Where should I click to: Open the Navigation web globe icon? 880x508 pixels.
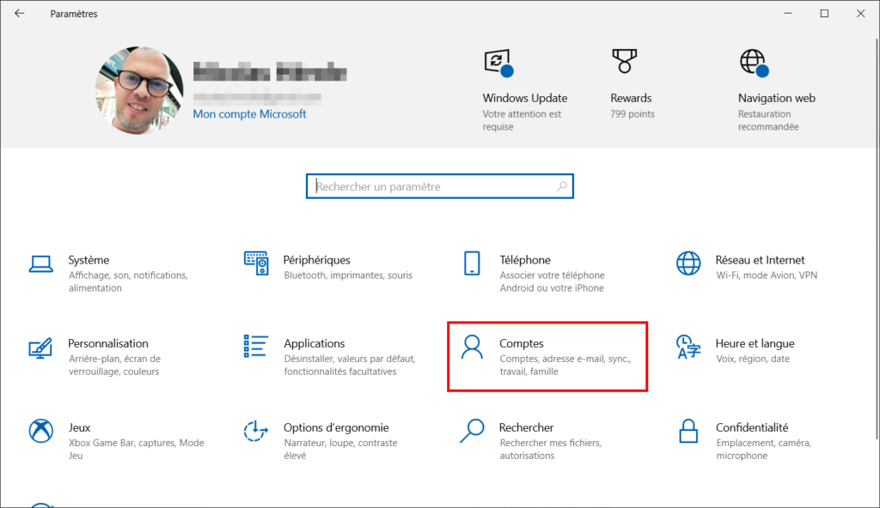click(x=754, y=63)
